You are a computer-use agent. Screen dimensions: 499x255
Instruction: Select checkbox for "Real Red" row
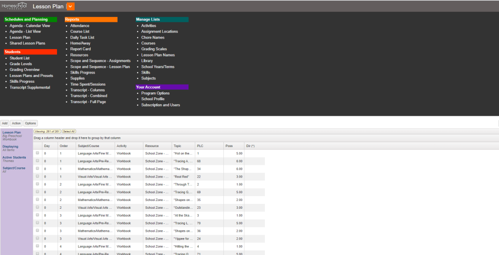pyautogui.click(x=38, y=177)
